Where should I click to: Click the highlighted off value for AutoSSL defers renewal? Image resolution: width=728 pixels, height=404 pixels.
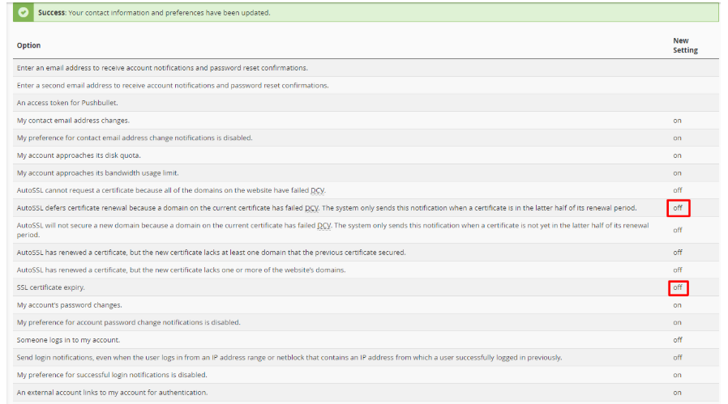[x=678, y=208]
